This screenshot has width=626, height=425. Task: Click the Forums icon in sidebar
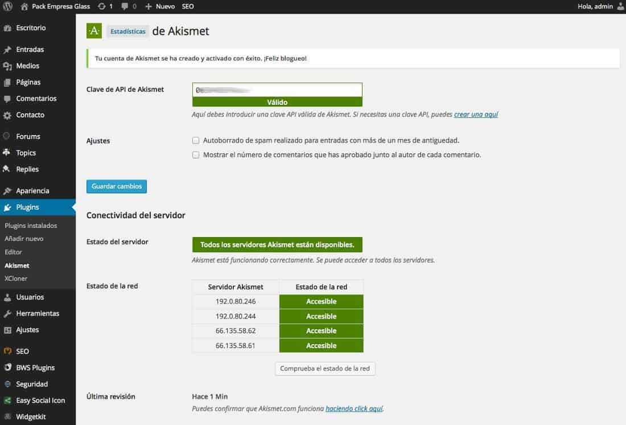(6, 136)
